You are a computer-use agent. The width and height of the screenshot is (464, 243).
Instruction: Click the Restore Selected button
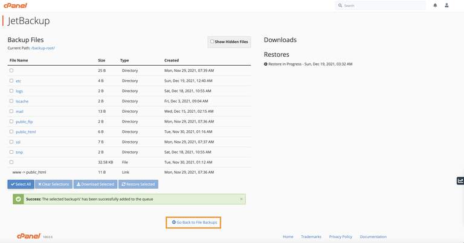138,185
